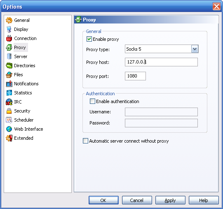Click the IRC globe icon
This screenshot has width=223, height=209.
[x=9, y=102]
